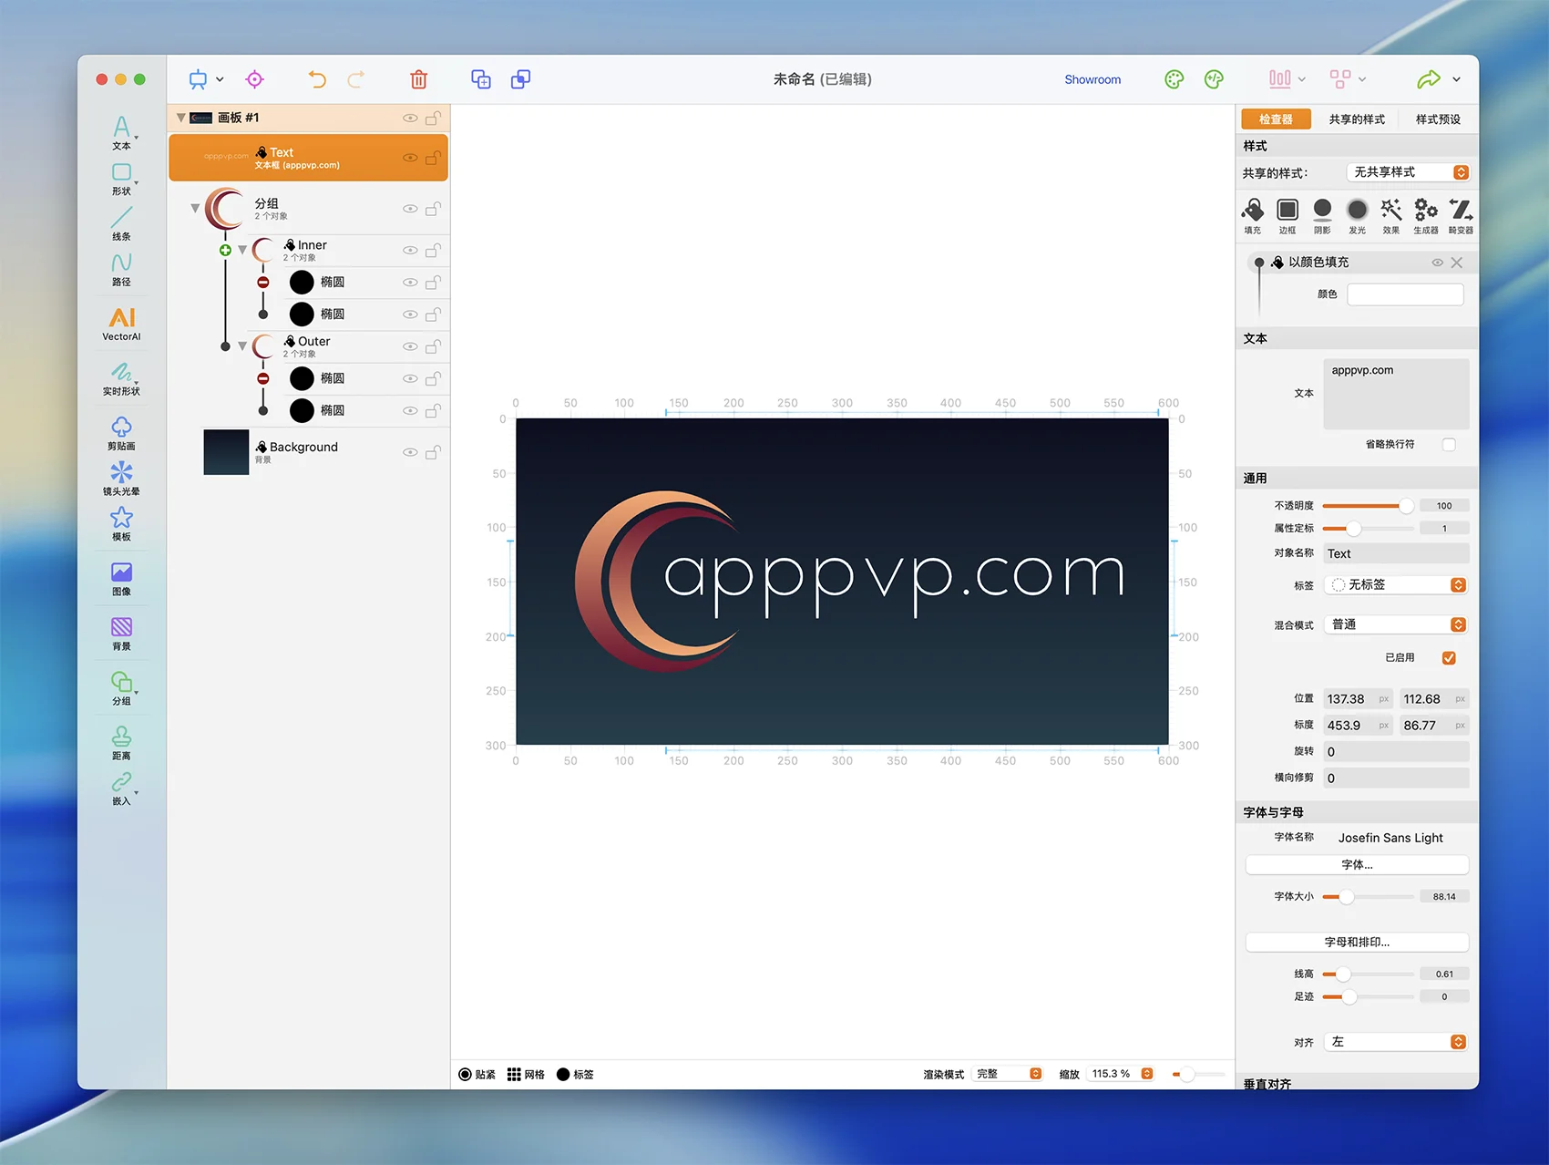The image size is (1549, 1165).
Task: Check the omit line breaks (省略换行符) checkbox
Action: point(1449,445)
